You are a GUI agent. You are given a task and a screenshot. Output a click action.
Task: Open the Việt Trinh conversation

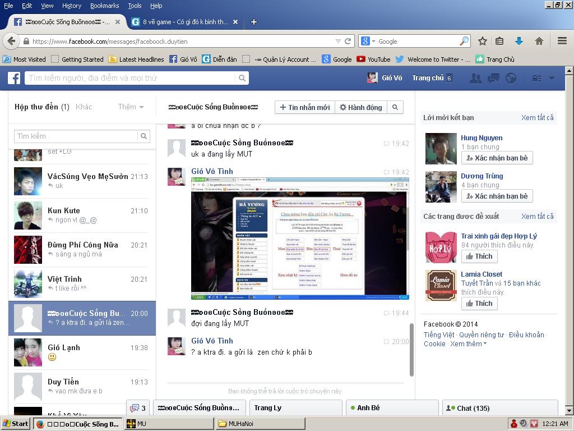click(x=81, y=284)
